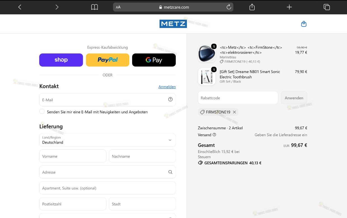This screenshot has height=218, width=347.
Task: Focus the Vorname field
Action: (x=73, y=156)
